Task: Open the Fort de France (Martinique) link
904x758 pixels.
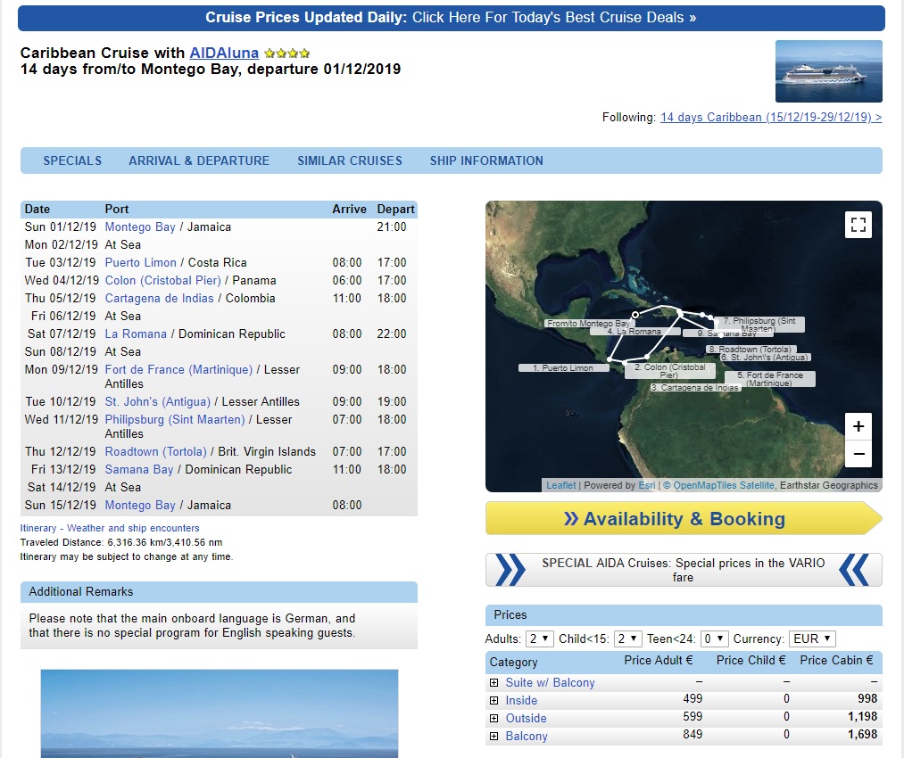Action: [x=178, y=370]
